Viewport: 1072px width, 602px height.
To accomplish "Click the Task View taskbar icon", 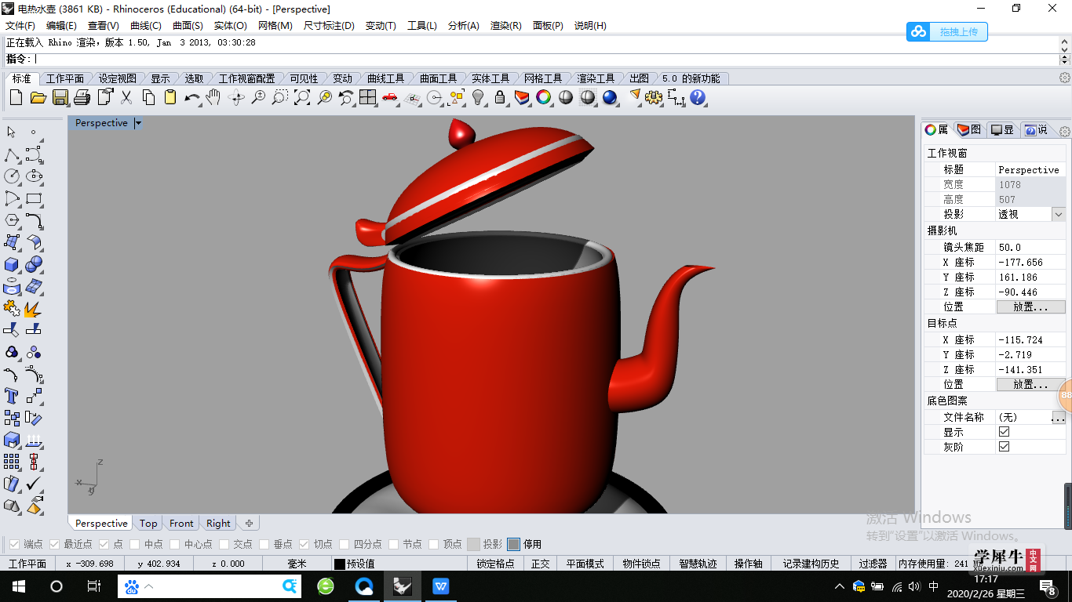I will tap(93, 586).
